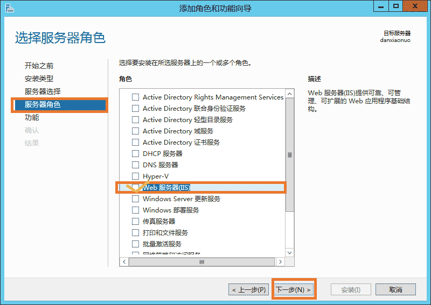Toggle Active Directory 域服务 checkbox
The width and height of the screenshot is (431, 305).
tap(136, 131)
